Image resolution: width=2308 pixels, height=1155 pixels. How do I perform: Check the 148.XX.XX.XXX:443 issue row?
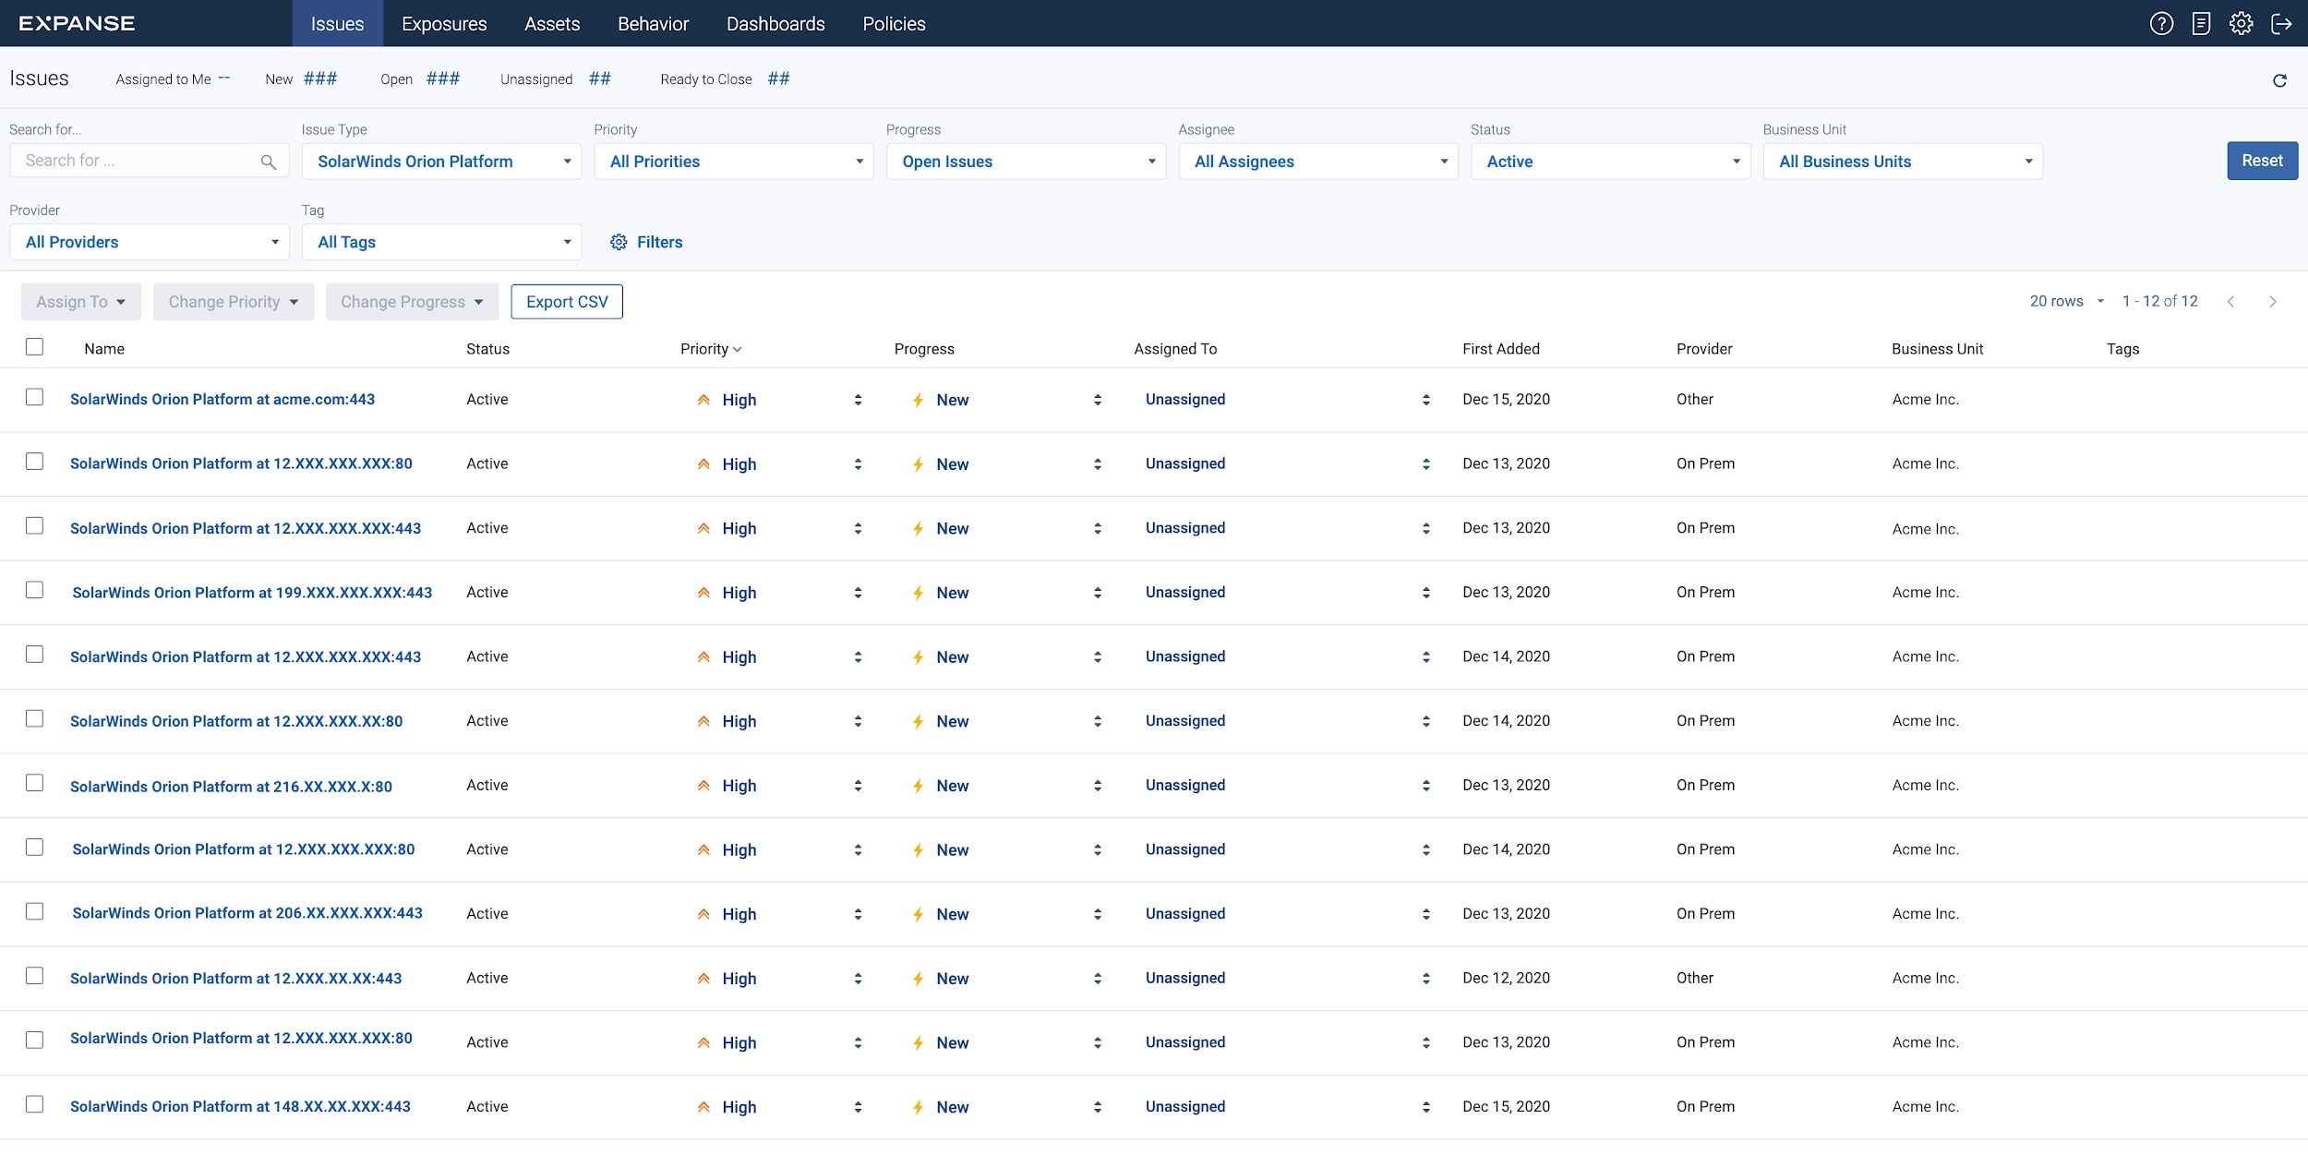coord(34,1104)
